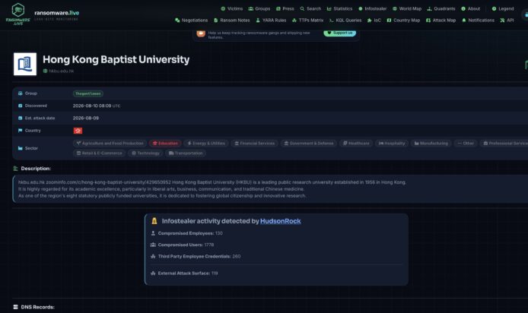This screenshot has height=313, width=528.
Task: Open Attack Map page
Action: coord(441,21)
